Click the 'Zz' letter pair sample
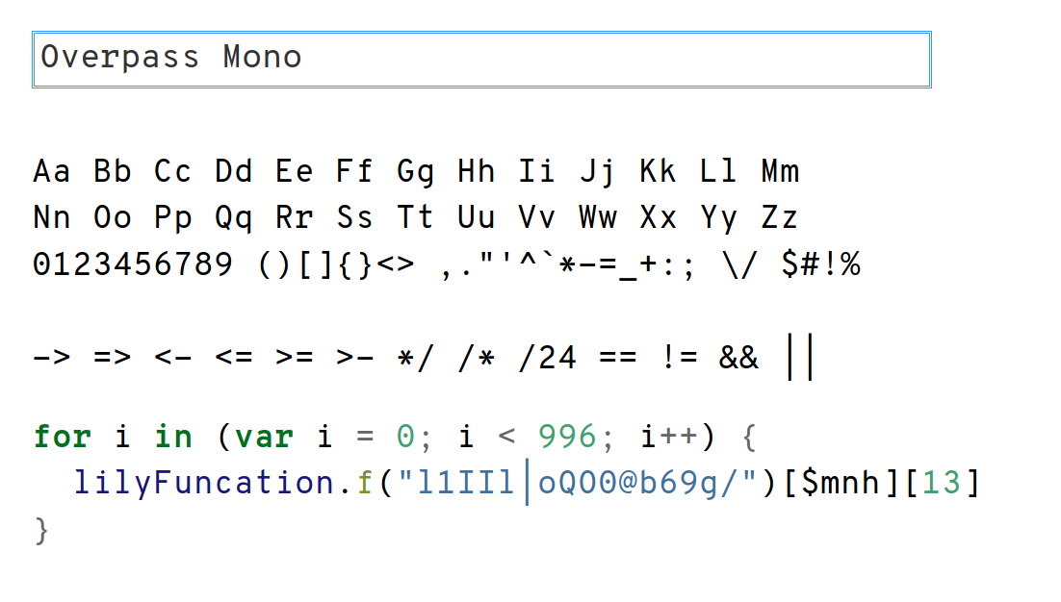The width and height of the screenshot is (1061, 602). click(x=780, y=218)
